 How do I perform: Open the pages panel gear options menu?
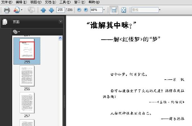tap(16, 32)
